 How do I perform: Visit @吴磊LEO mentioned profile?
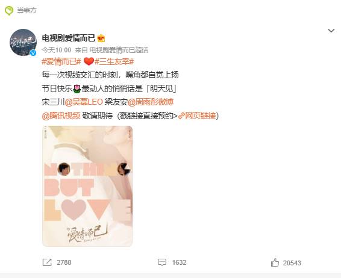tap(84, 102)
